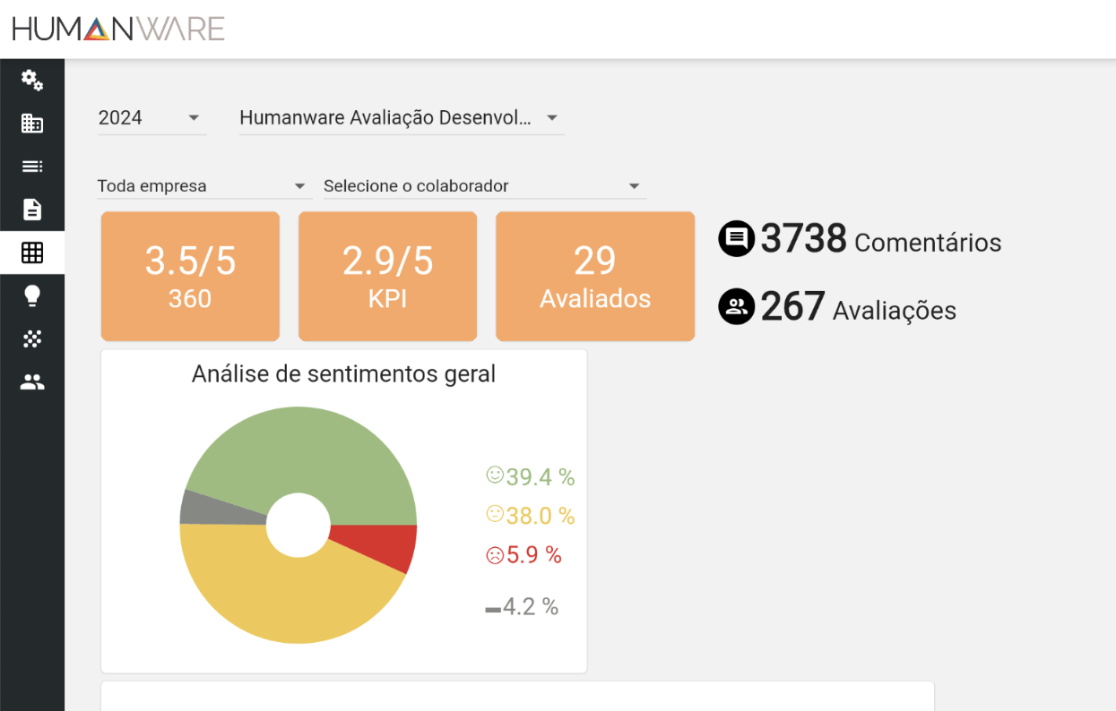
Task: Click the 2.9/5 KPI score card
Action: tap(387, 277)
